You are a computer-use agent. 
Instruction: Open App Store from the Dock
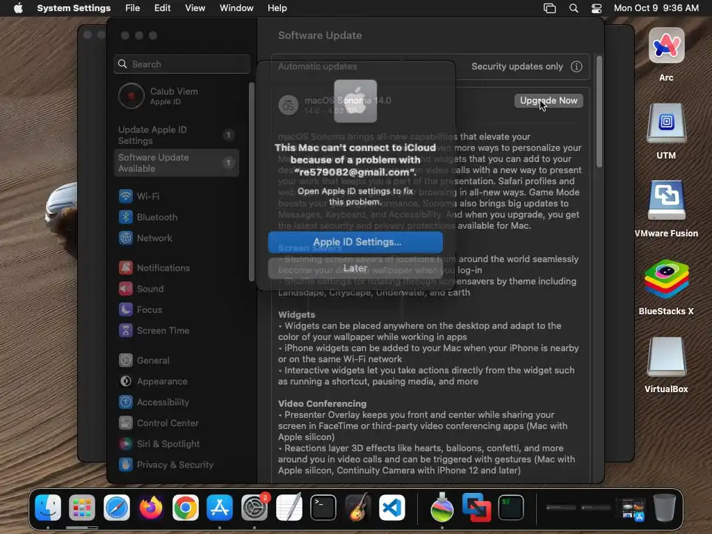point(220,507)
